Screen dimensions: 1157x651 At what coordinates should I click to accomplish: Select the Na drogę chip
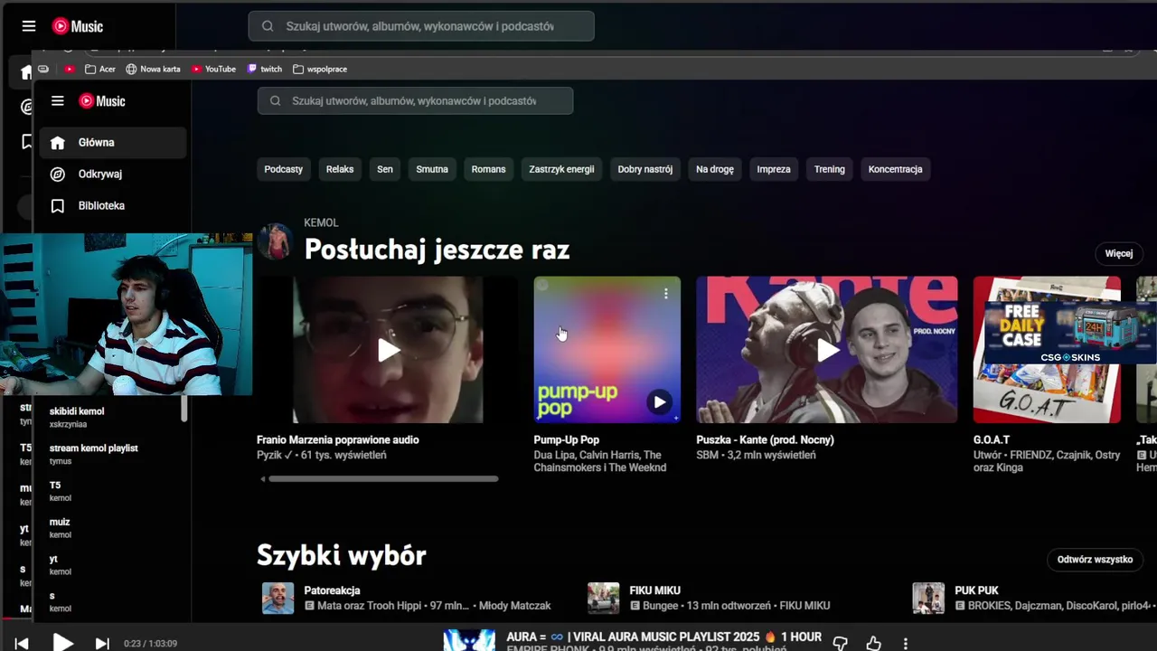(715, 169)
